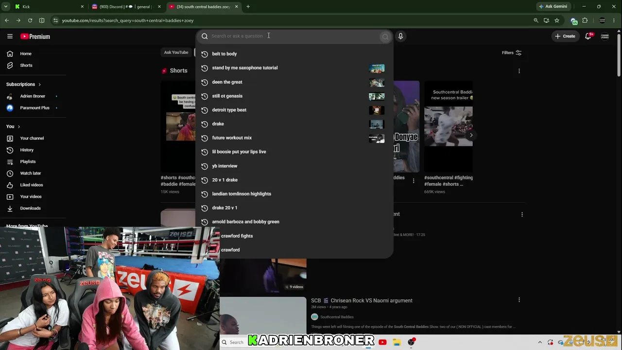Open Your channel from the sidebar

[x=32, y=138]
